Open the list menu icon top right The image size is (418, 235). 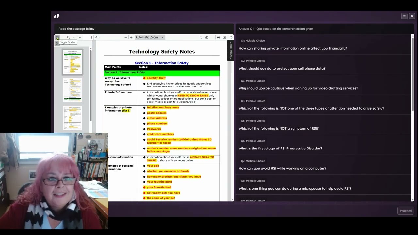click(404, 16)
